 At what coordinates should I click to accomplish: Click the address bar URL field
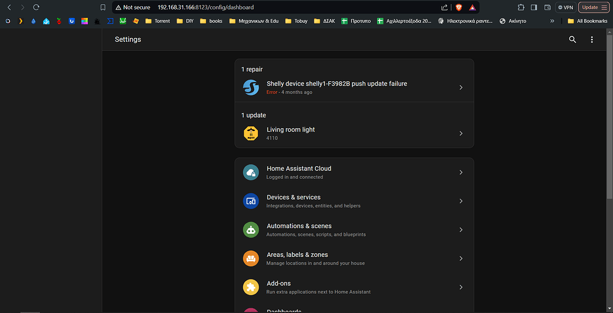coord(297,7)
